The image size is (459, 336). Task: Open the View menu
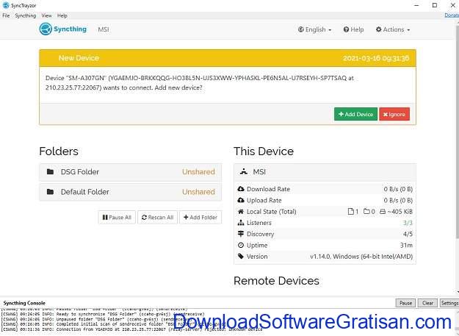pos(46,15)
